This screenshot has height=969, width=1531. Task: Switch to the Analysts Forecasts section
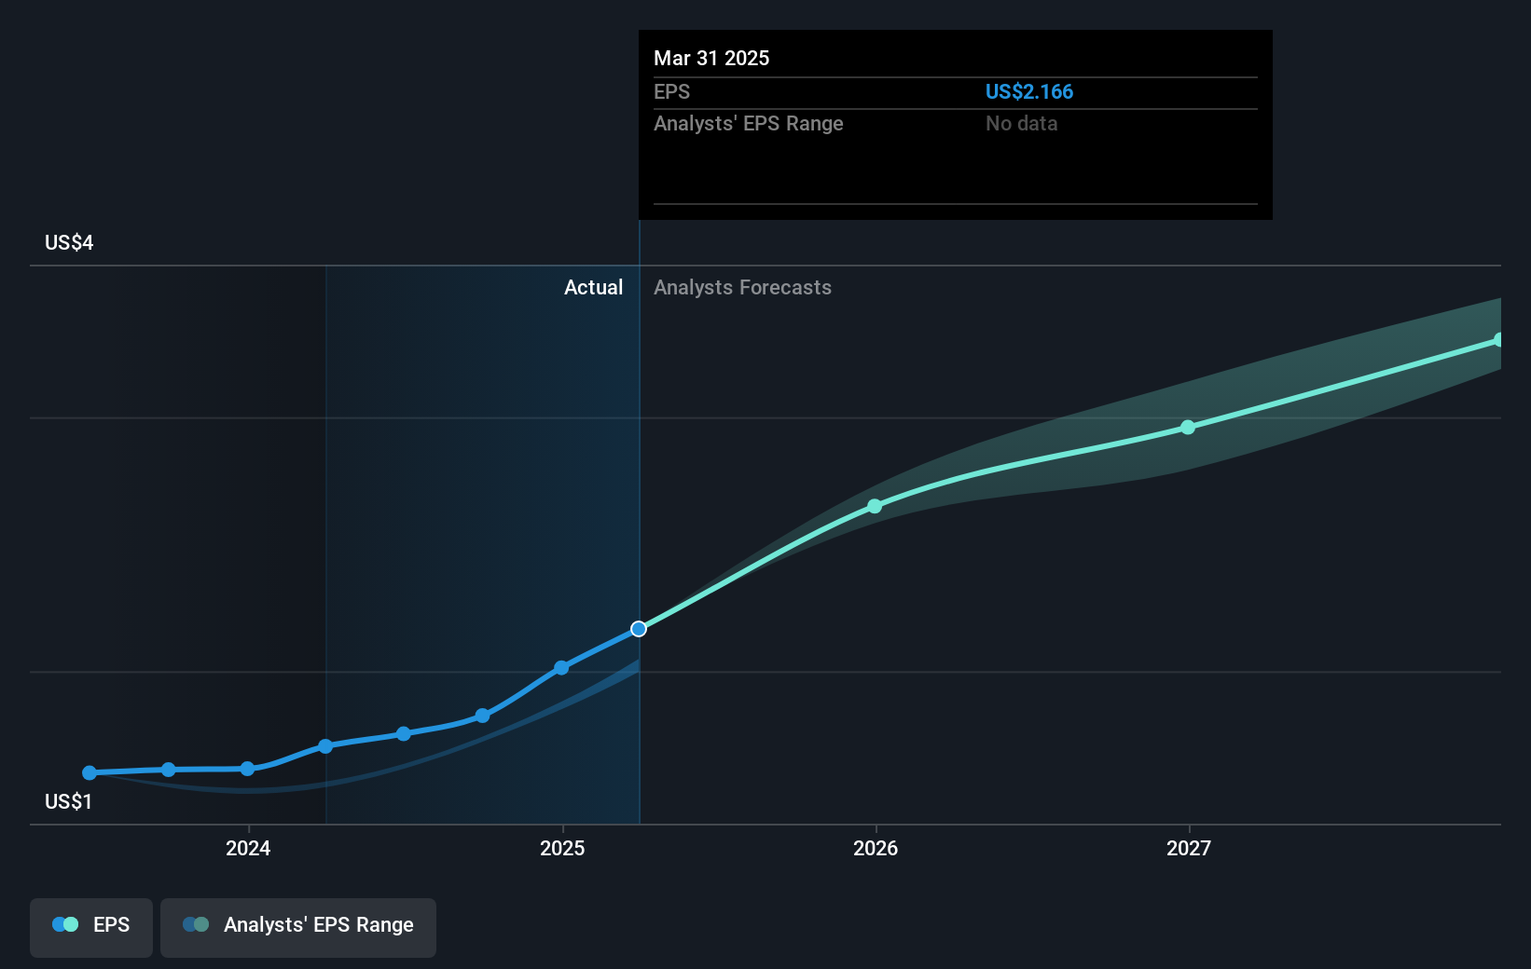tap(742, 288)
